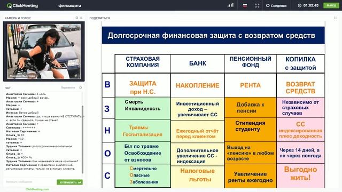342x192 pixels.
Task: Click the presenter webcam video
Action: pos(44,51)
